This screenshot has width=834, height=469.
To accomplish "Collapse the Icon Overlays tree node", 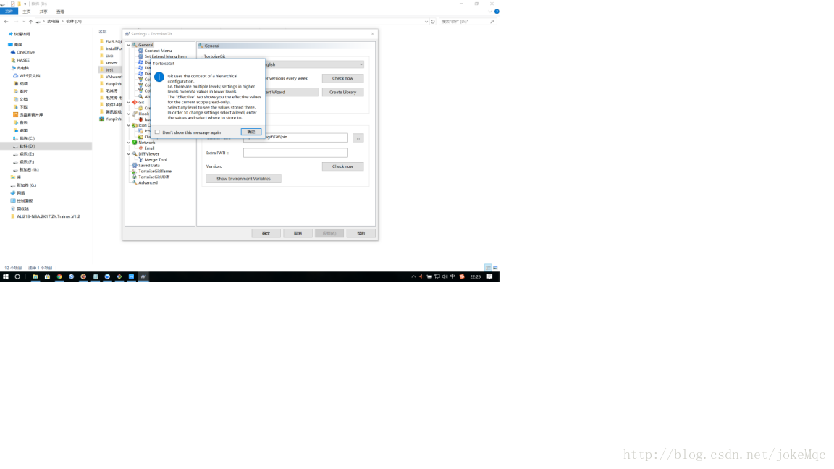I will [129, 125].
